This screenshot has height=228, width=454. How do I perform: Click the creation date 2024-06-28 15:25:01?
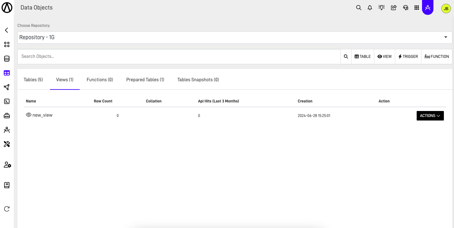click(x=314, y=116)
